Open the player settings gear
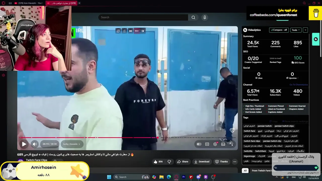The height and width of the screenshot is (181, 322). 215,144
